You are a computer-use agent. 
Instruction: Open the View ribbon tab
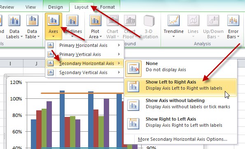point(30,7)
